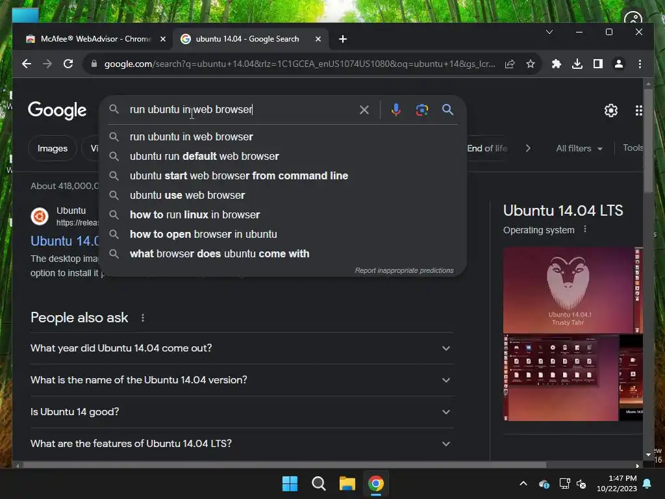The width and height of the screenshot is (665, 499).
Task: Show hidden system tray icons
Action: tap(523, 483)
